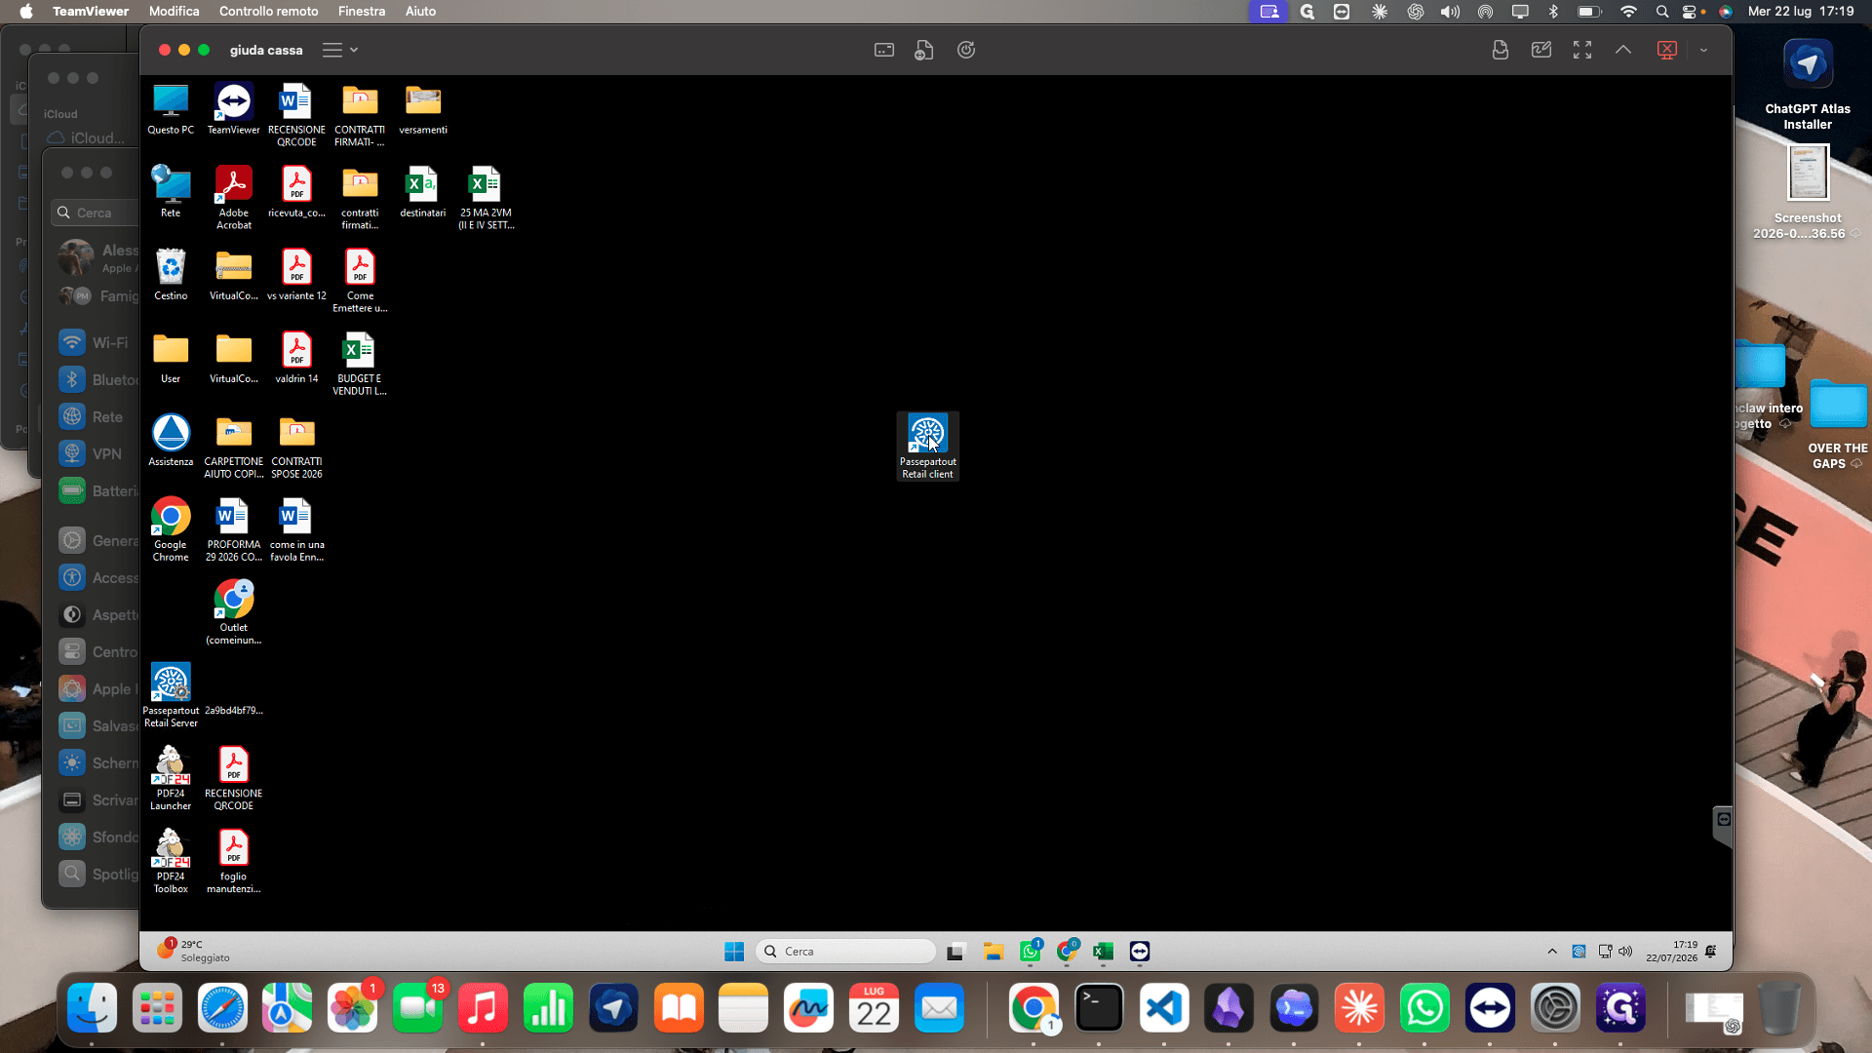Open Task View on Windows taskbar

pyautogui.click(x=955, y=952)
